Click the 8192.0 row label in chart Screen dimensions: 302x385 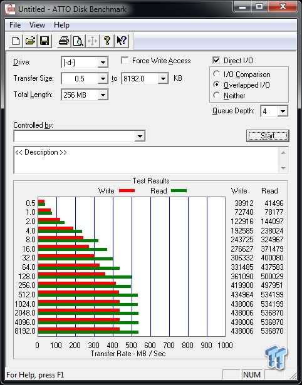[x=25, y=331]
